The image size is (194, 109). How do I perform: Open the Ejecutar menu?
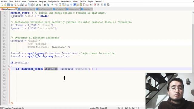click(x=83, y=1)
